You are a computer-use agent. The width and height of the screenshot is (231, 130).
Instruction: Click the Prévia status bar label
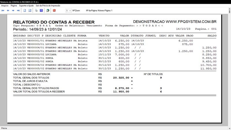click(x=4, y=128)
